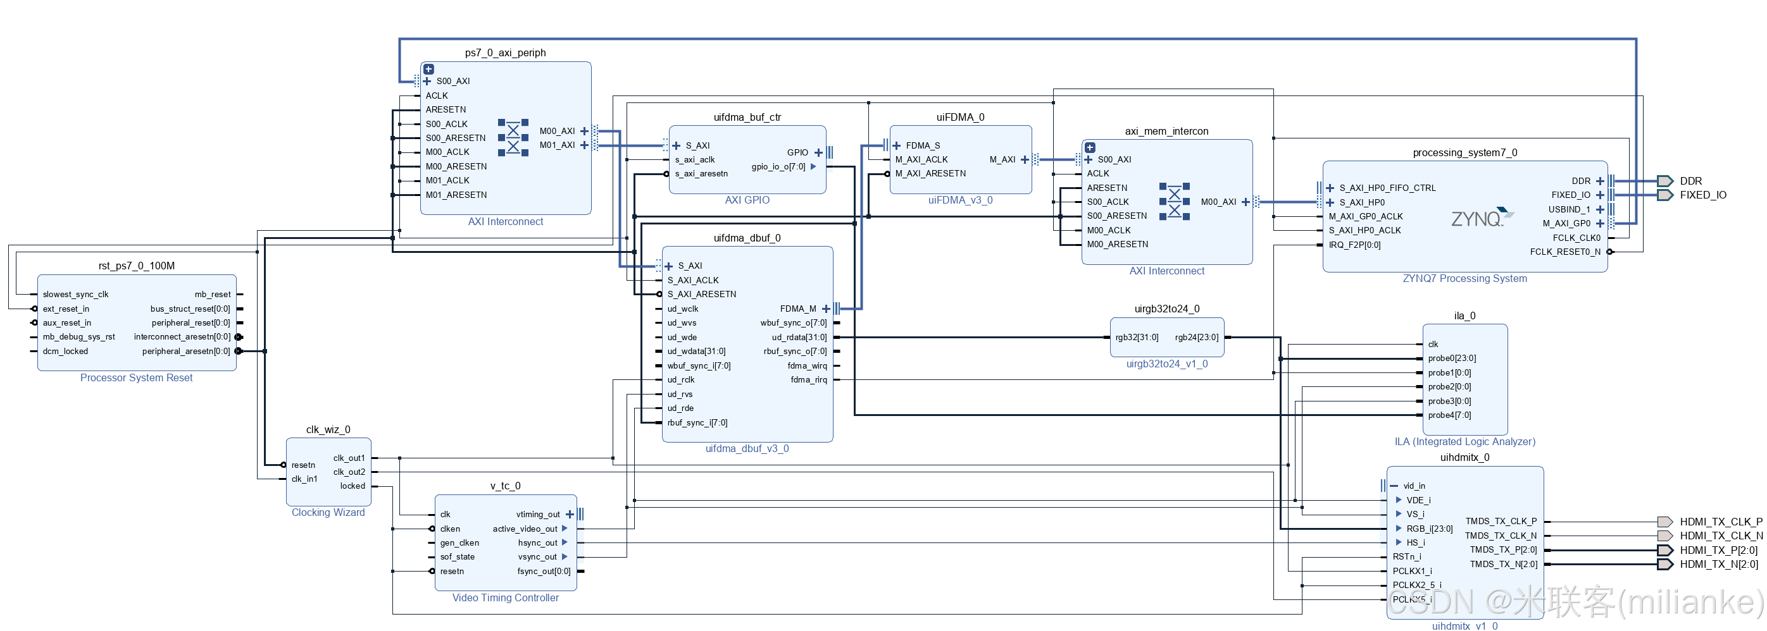Expand S_AXI_HP0_FIFO_CTRL on ZYNQ7 Processing System
This screenshot has height=631, width=1767.
[1331, 188]
